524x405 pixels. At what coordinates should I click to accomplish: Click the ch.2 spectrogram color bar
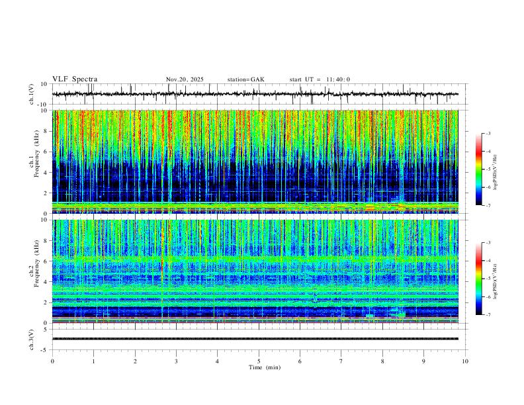click(479, 279)
